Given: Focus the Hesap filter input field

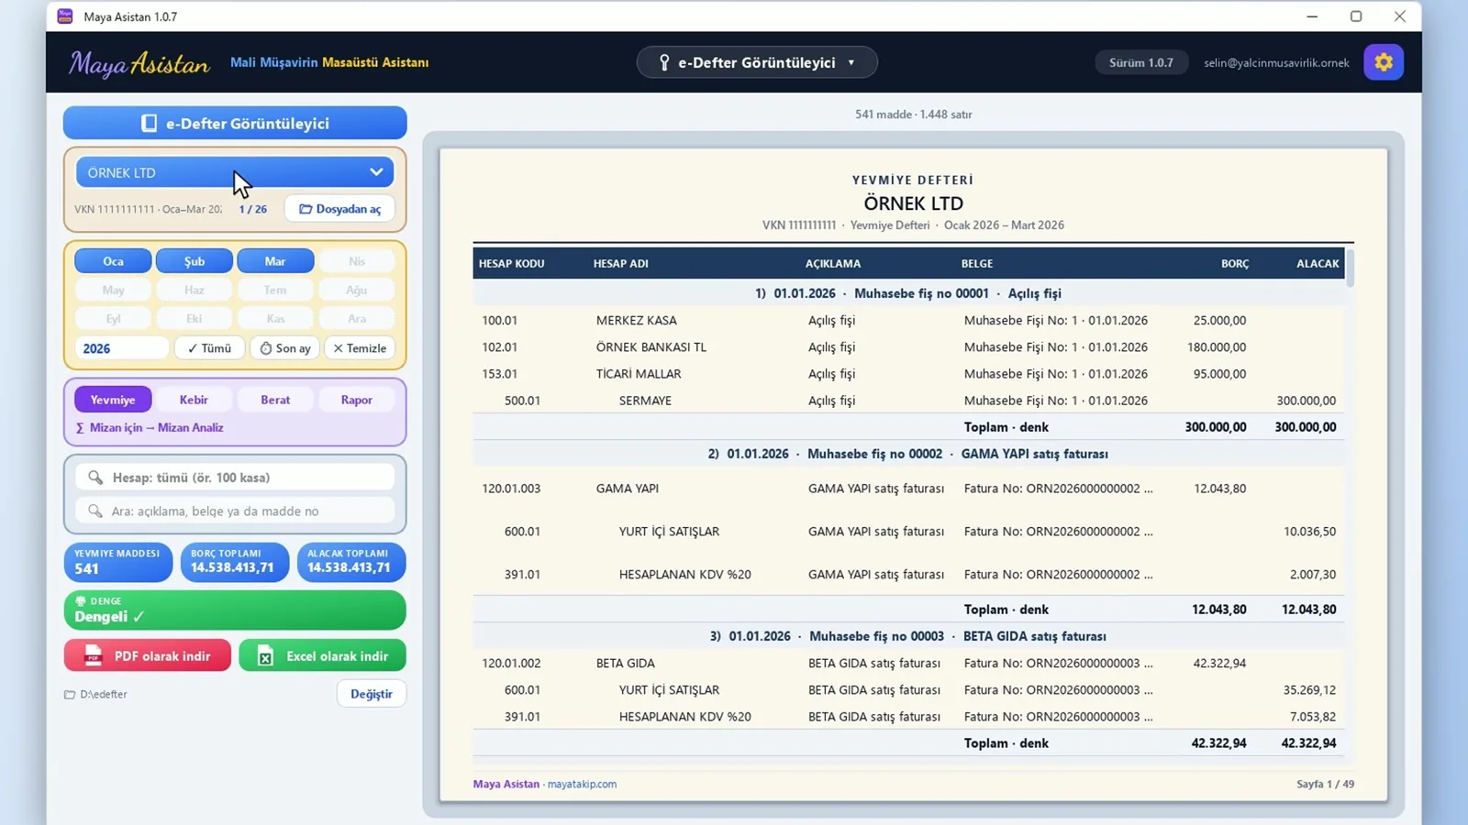Looking at the screenshot, I should click(235, 478).
